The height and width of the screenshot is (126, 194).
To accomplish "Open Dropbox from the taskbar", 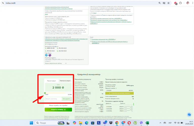I will pos(111,123).
